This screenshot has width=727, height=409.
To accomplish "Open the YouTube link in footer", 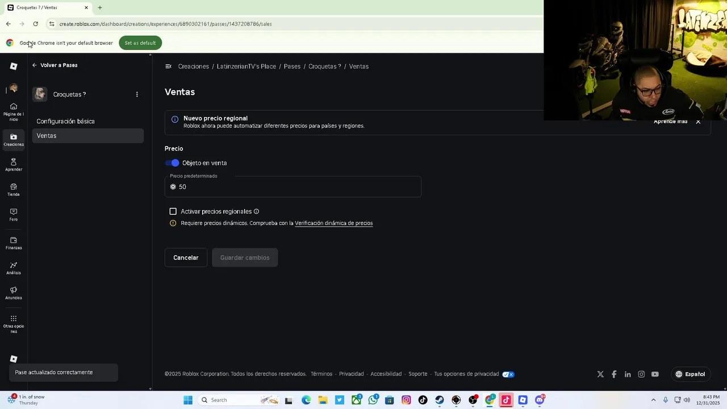I will coord(655,374).
